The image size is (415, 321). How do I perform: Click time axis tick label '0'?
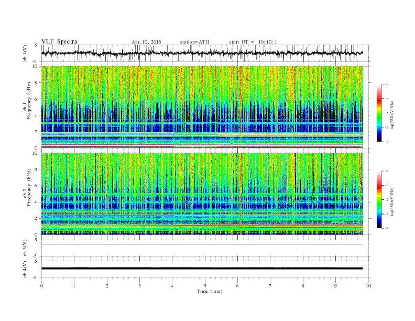click(41, 286)
